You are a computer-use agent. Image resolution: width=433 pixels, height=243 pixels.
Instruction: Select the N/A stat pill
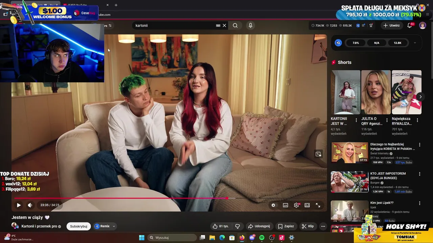[377, 43]
